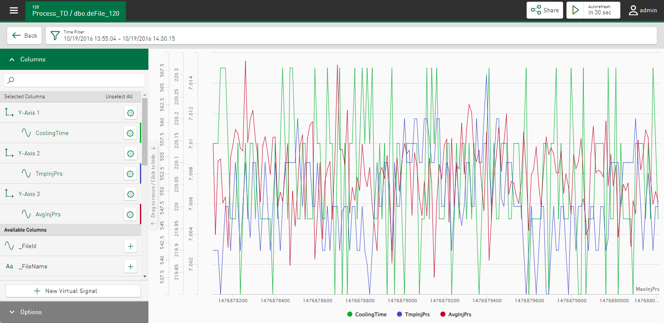Open AvgInjPrs settings gear

coord(130,214)
